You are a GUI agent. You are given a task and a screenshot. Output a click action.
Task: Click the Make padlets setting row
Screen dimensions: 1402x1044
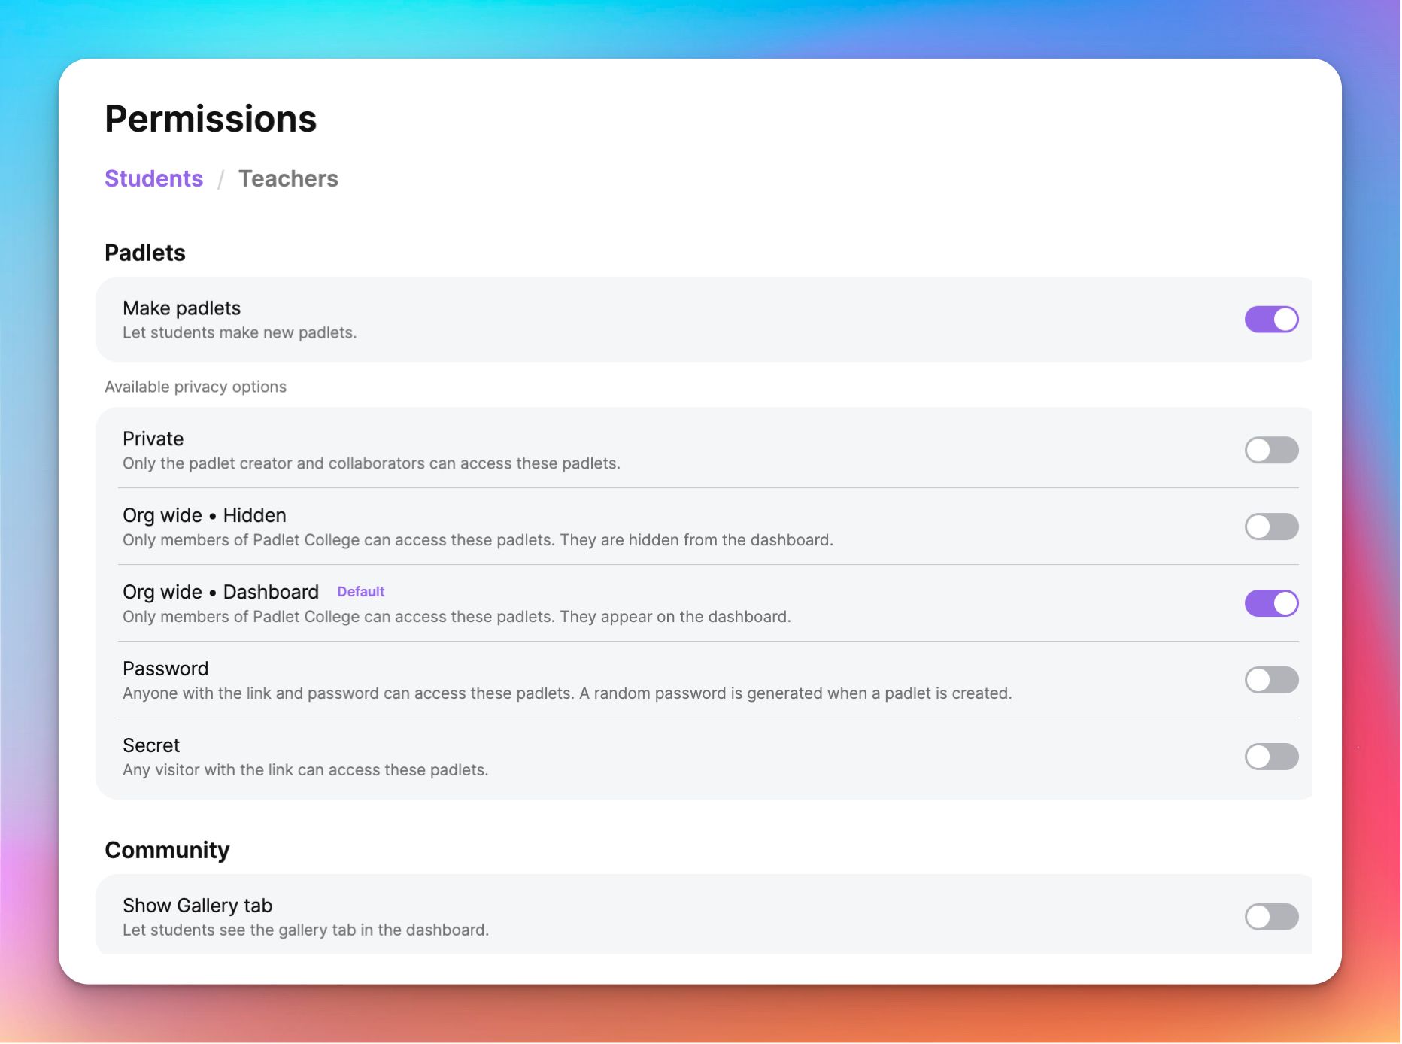tap(181, 308)
